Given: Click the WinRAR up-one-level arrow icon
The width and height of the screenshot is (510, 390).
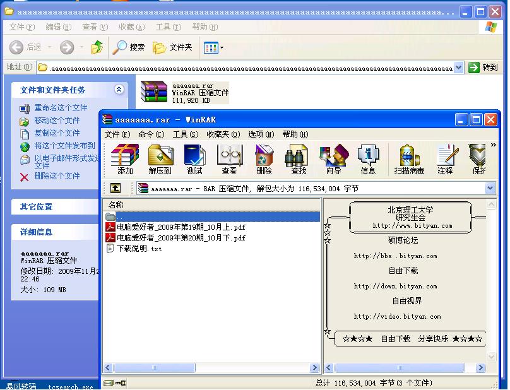Looking at the screenshot, I should (116, 188).
